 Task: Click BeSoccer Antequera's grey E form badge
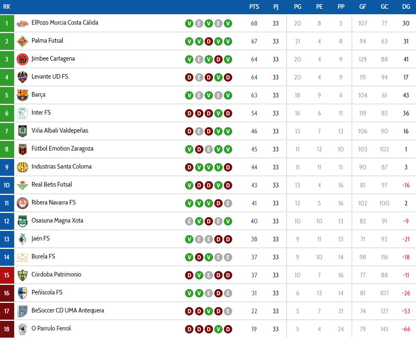point(228,311)
